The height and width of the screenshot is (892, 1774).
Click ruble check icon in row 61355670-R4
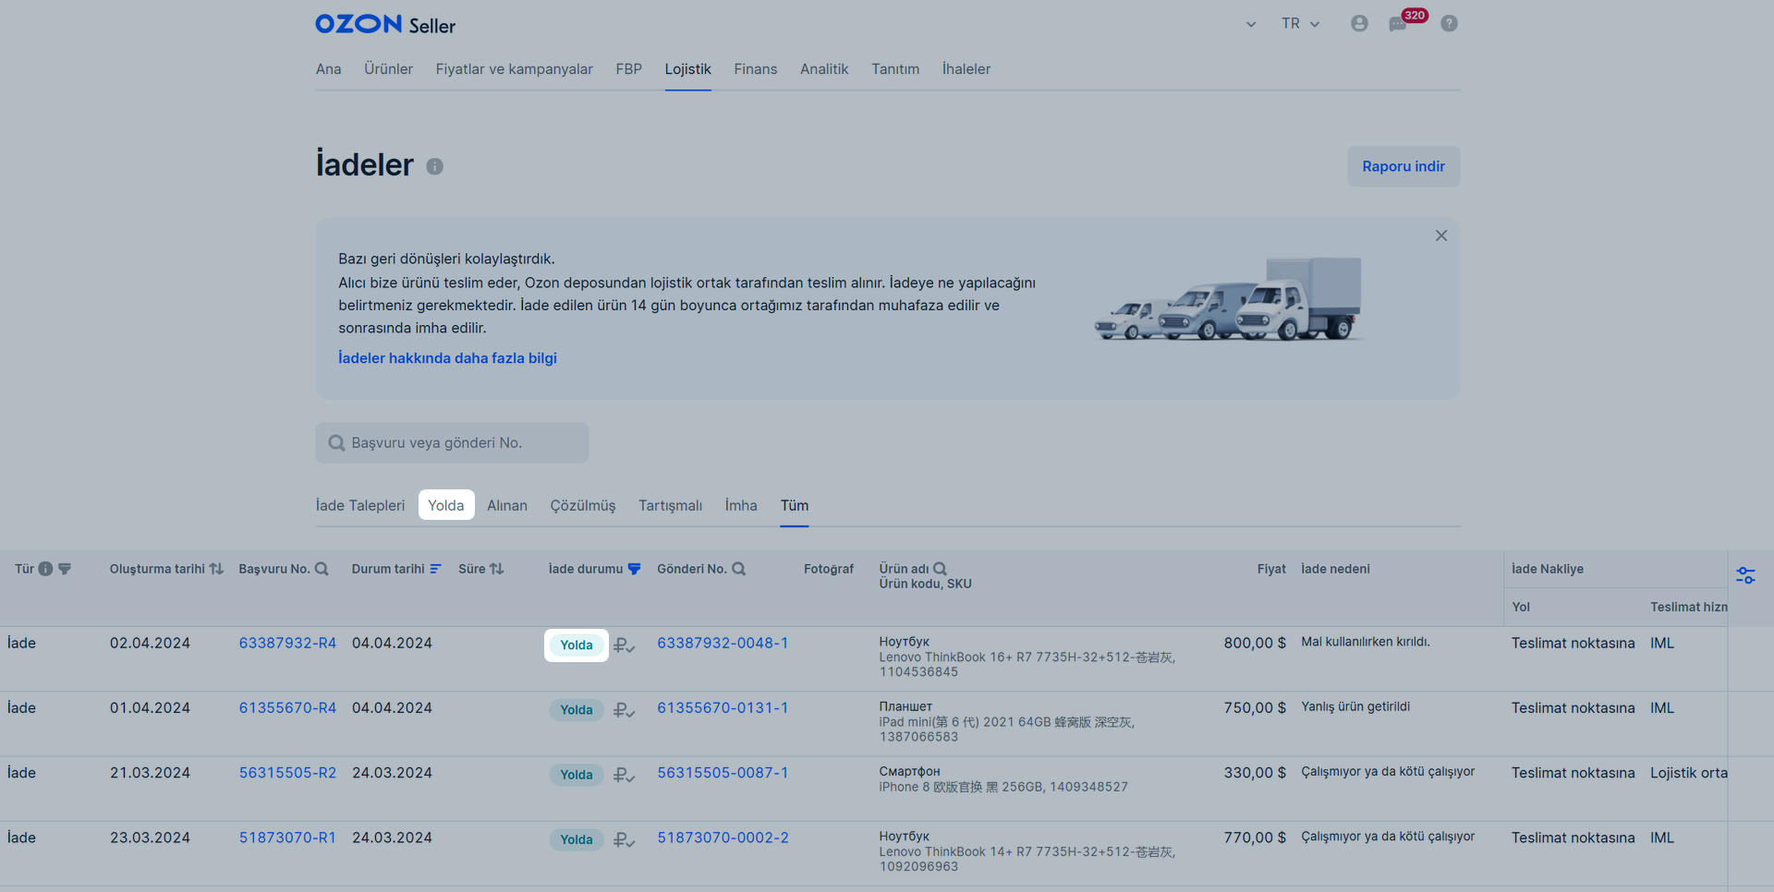tap(624, 710)
